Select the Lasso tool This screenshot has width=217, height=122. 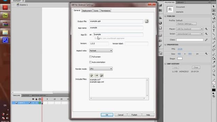214,22
